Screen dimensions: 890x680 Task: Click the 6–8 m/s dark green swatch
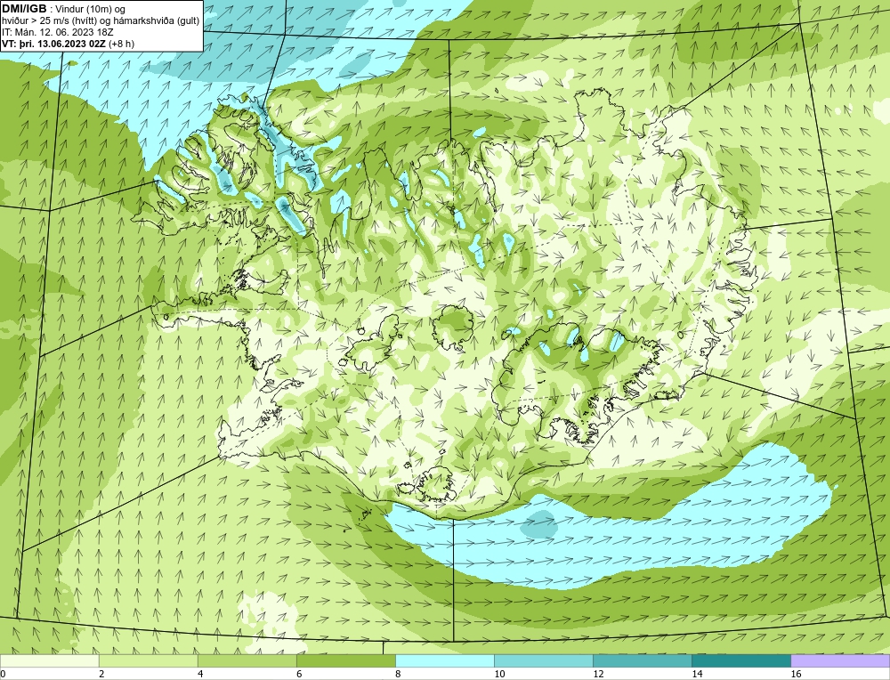coord(345,660)
